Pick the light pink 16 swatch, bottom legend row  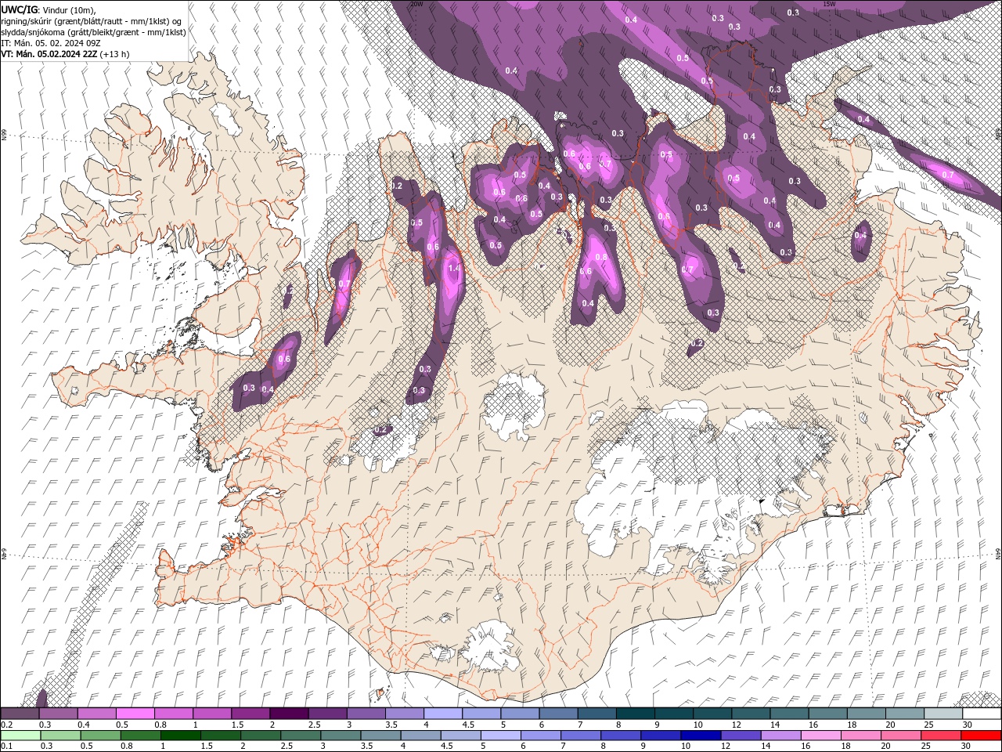click(x=820, y=736)
